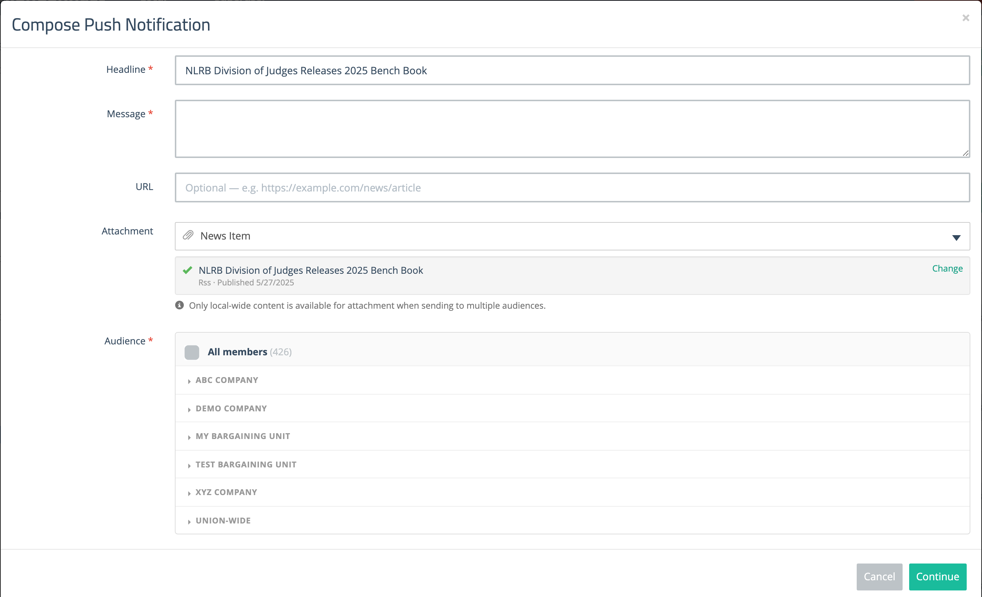Click into the Message text area
The width and height of the screenshot is (982, 597).
(x=572, y=129)
